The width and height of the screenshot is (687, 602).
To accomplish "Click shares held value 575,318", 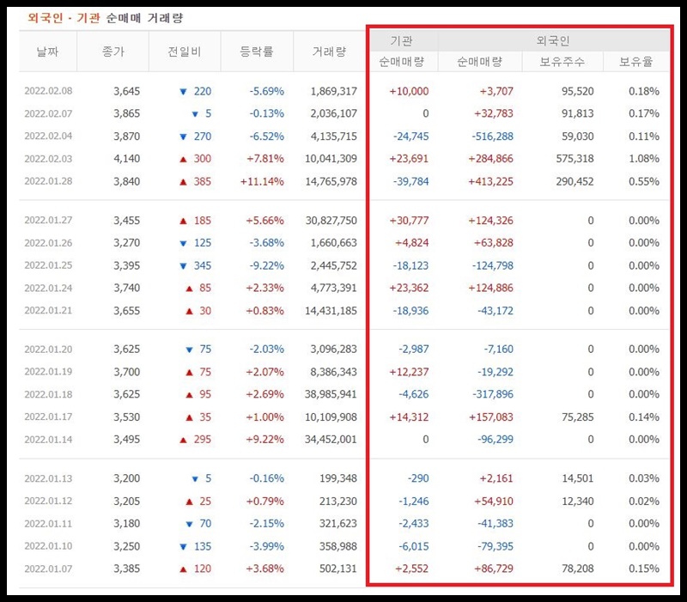I will pos(575,159).
